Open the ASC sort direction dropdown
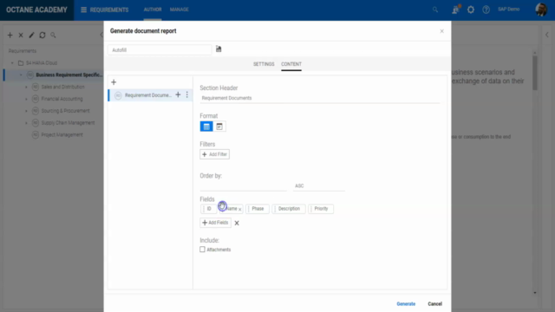The image size is (555, 312). (319, 185)
